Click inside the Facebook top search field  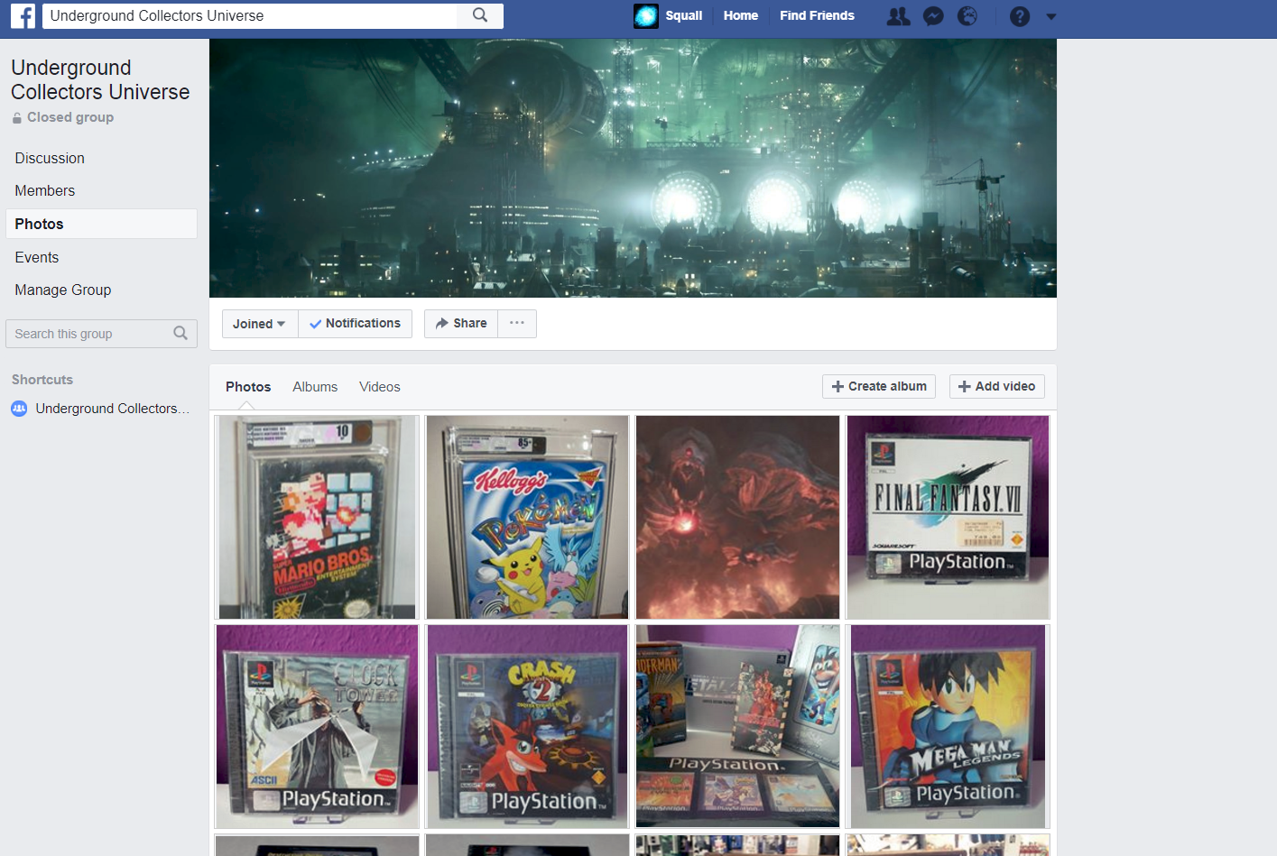tap(250, 15)
